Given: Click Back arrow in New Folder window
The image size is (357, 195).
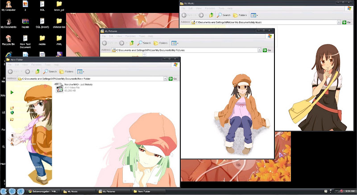Looking at the screenshot, I should (x=10, y=72).
